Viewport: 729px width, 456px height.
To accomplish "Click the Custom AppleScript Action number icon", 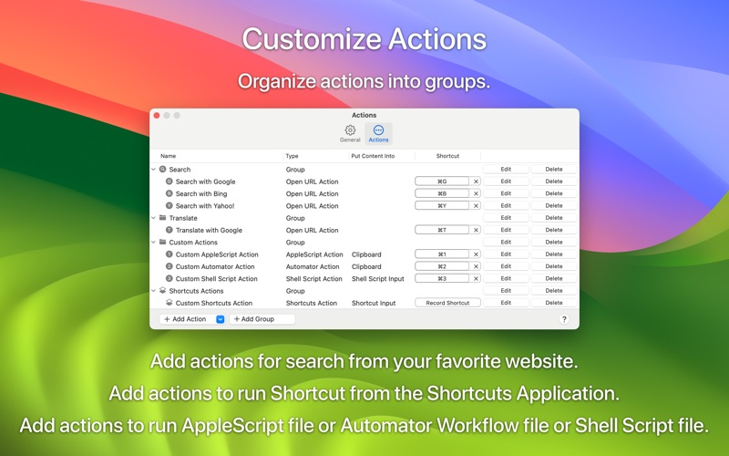I will point(169,254).
